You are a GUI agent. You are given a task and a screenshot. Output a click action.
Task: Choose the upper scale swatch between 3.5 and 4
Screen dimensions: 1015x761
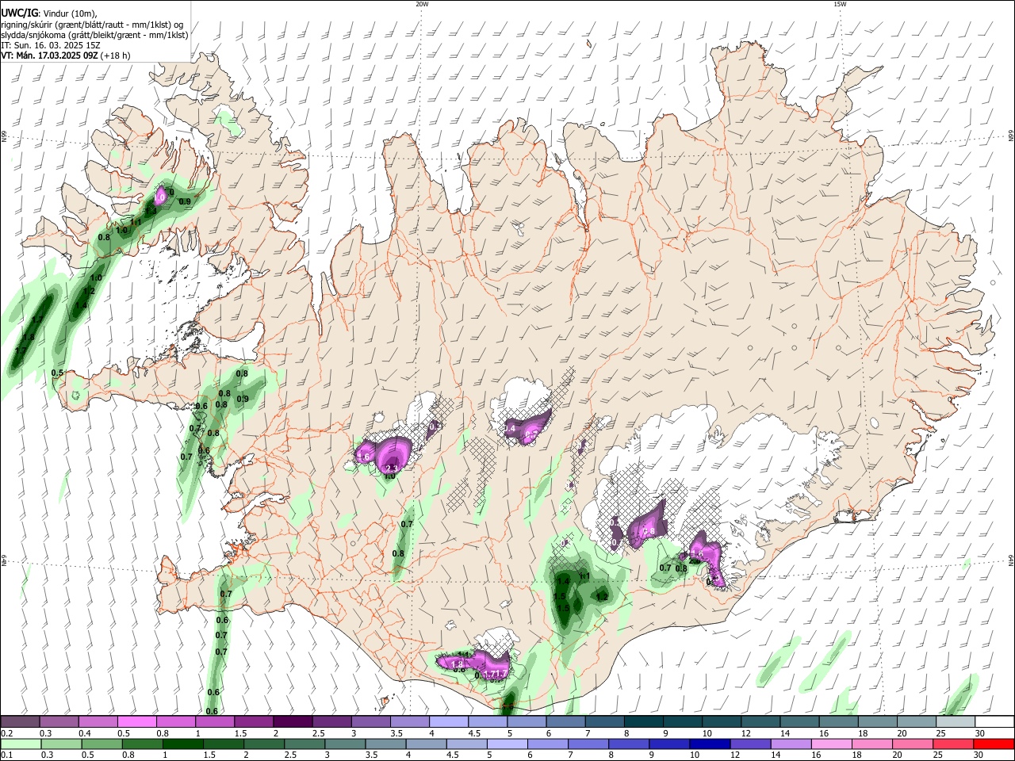coord(409,721)
